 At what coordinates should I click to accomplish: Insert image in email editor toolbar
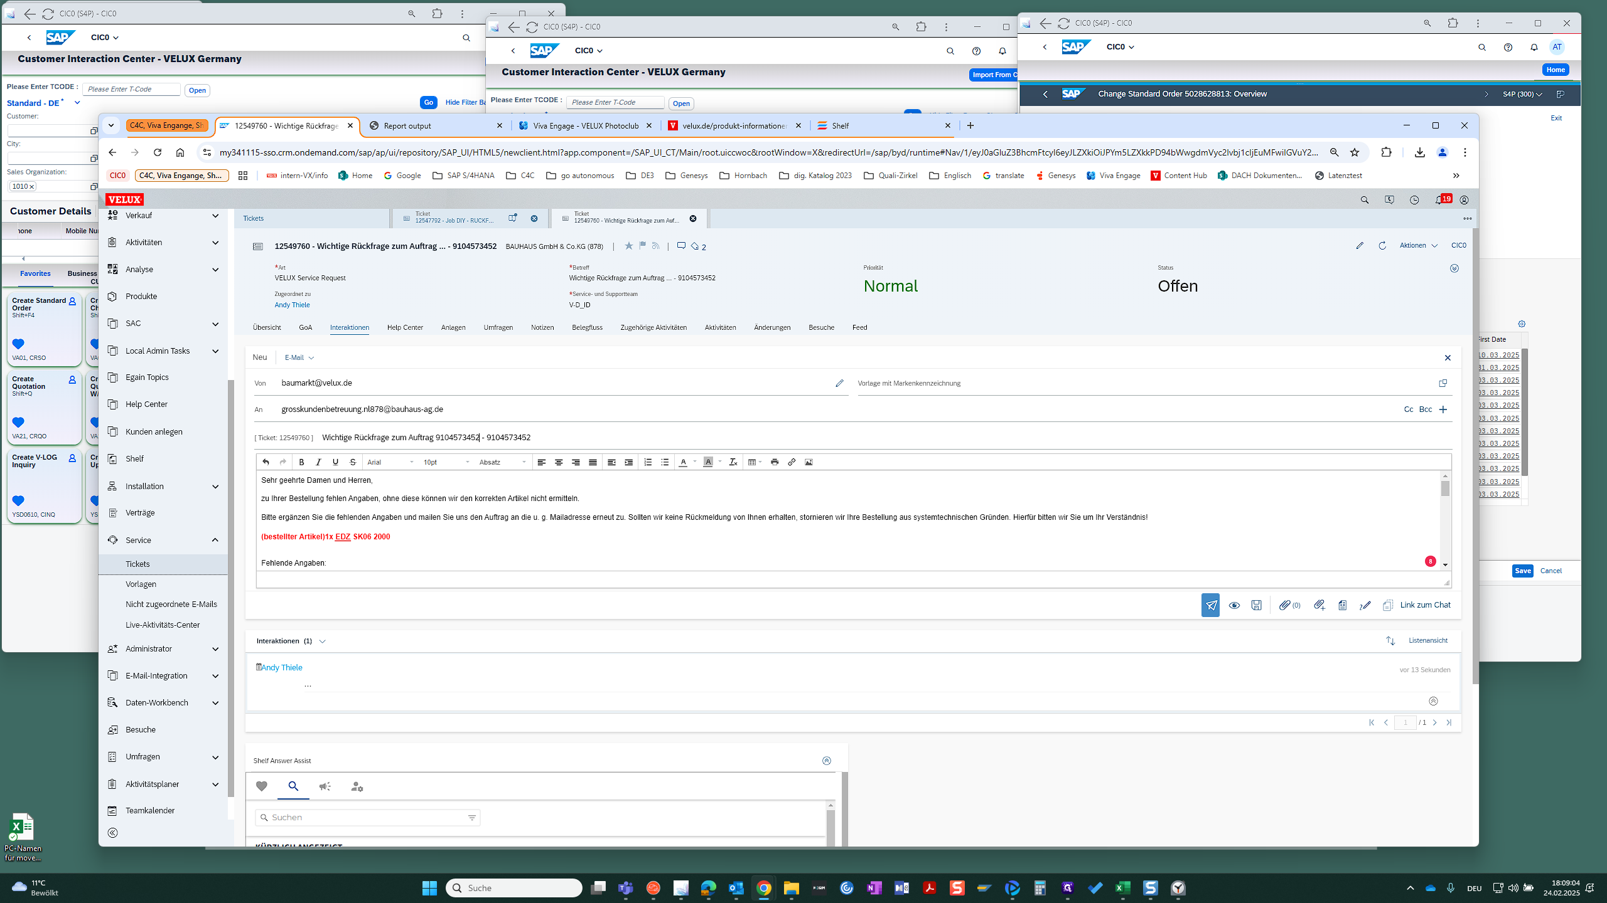(x=809, y=462)
